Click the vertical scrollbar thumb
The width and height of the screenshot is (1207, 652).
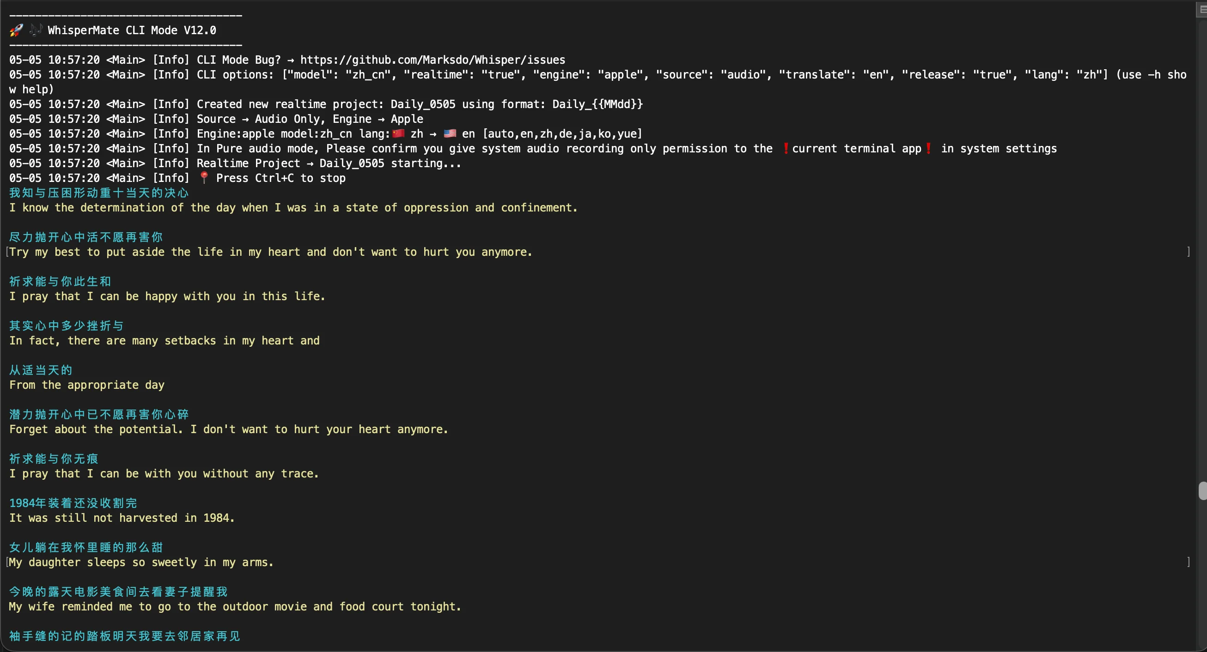(1202, 491)
